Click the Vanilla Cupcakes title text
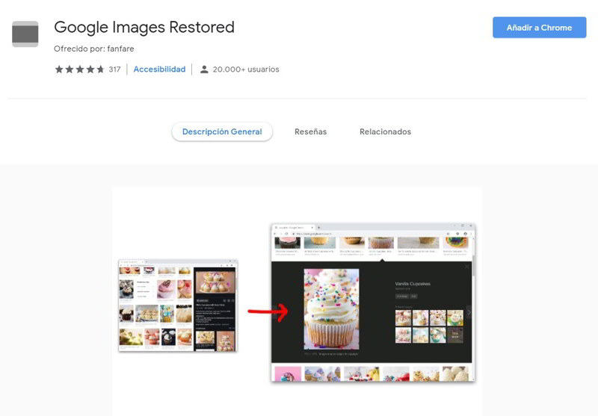Screen dimensions: 598x416 [x=413, y=284]
